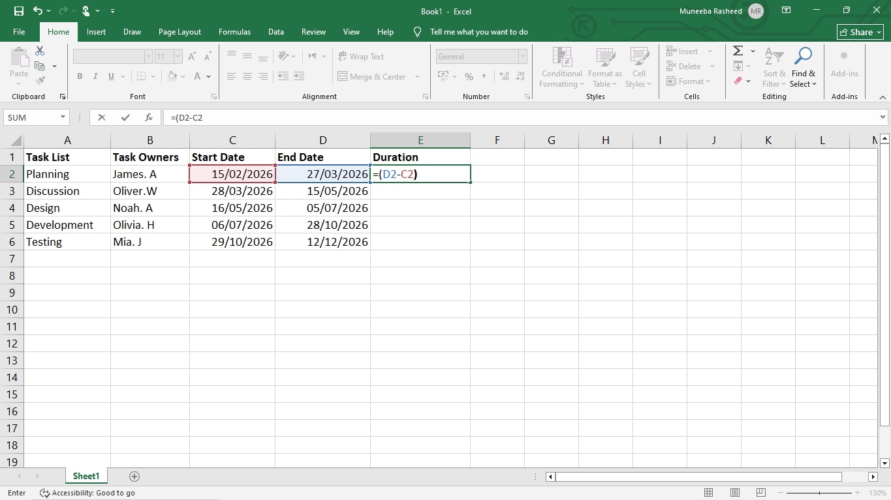The width and height of the screenshot is (891, 500).
Task: Select the column E header
Action: tap(420, 140)
